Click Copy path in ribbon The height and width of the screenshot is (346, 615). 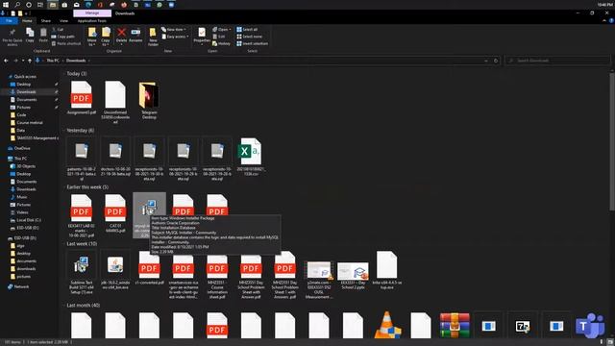pyautogui.click(x=62, y=37)
